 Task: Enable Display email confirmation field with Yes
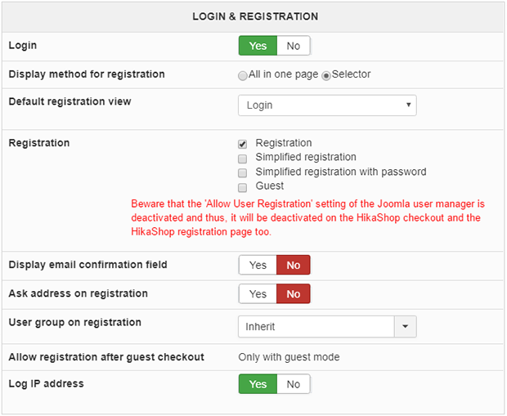tap(258, 265)
